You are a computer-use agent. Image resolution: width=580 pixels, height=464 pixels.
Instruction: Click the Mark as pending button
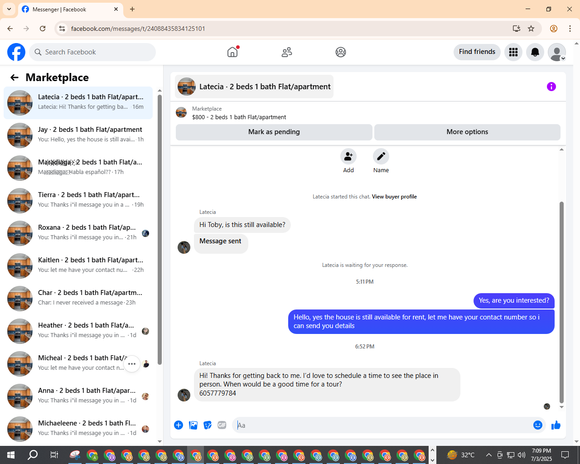(x=274, y=132)
